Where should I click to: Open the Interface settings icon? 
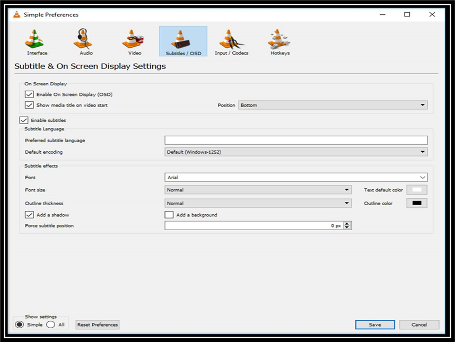tap(36, 40)
